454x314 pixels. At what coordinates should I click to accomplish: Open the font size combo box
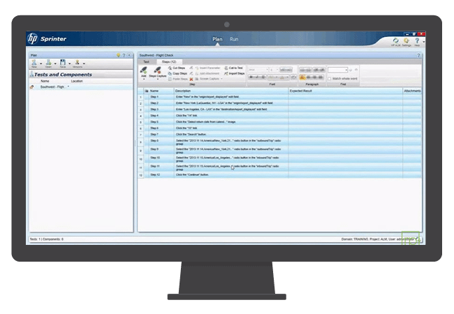(x=274, y=70)
